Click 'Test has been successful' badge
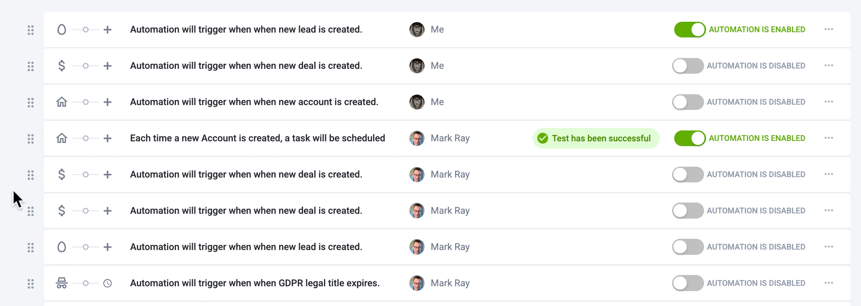The width and height of the screenshot is (861, 306). (596, 138)
